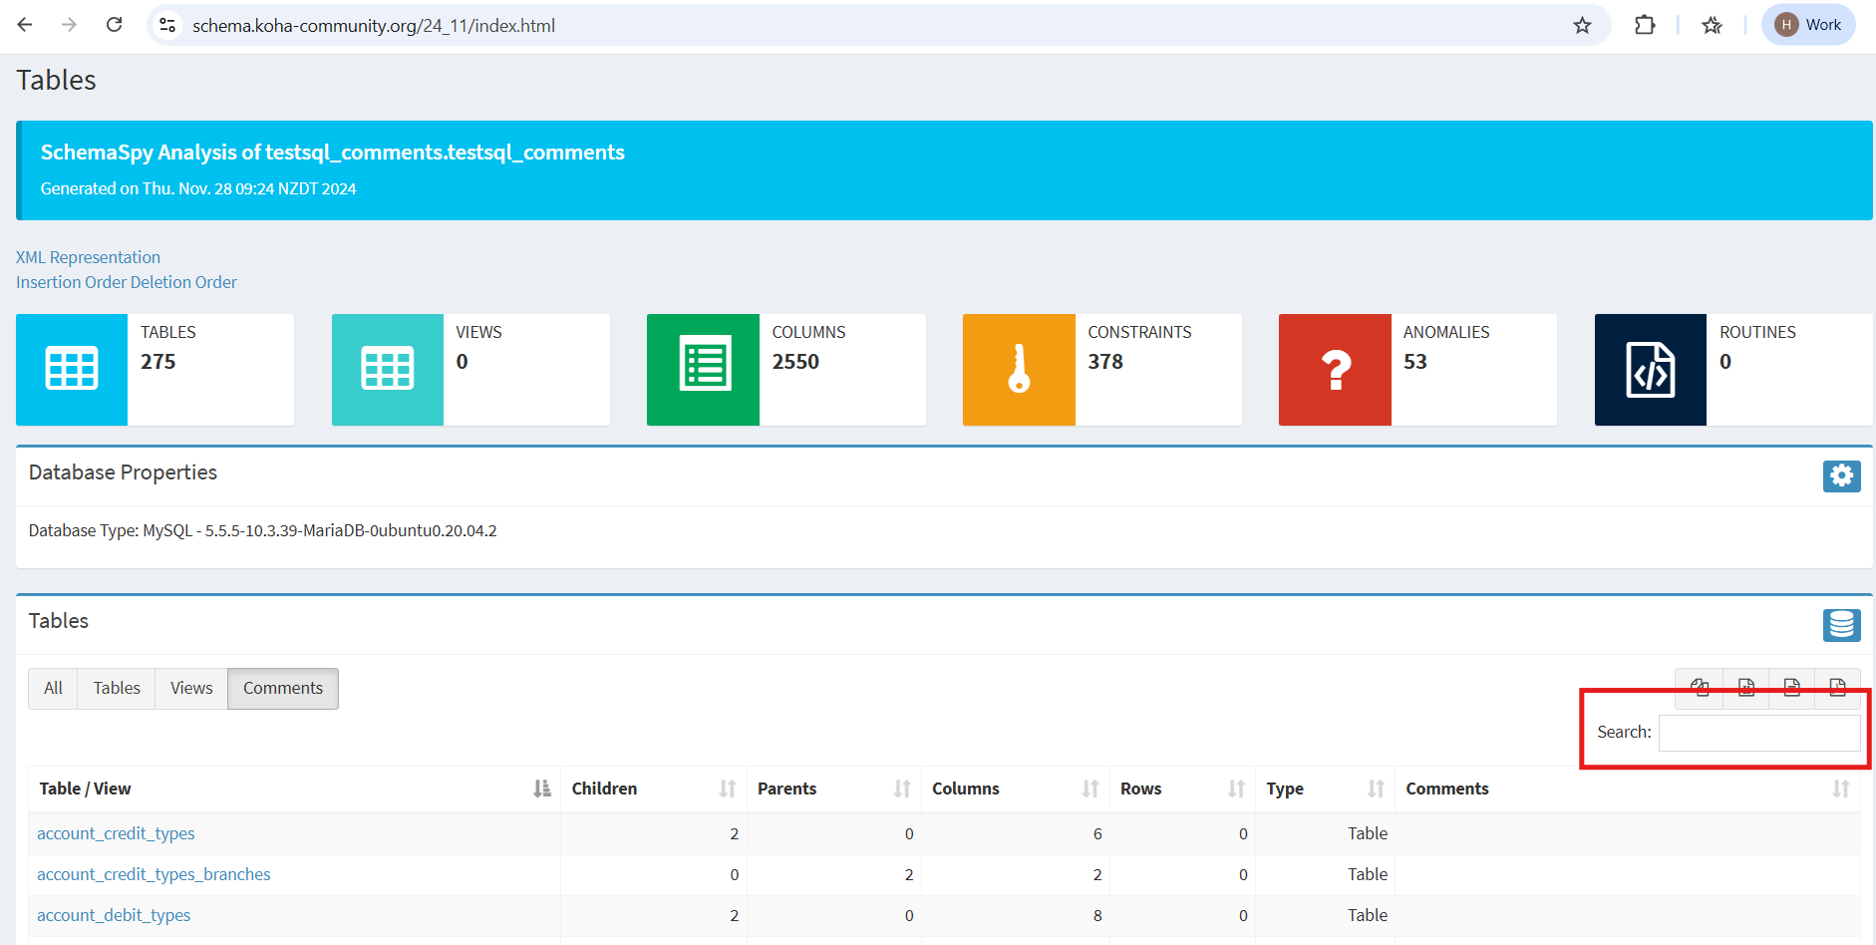Click the copy table export icon

click(x=1700, y=687)
